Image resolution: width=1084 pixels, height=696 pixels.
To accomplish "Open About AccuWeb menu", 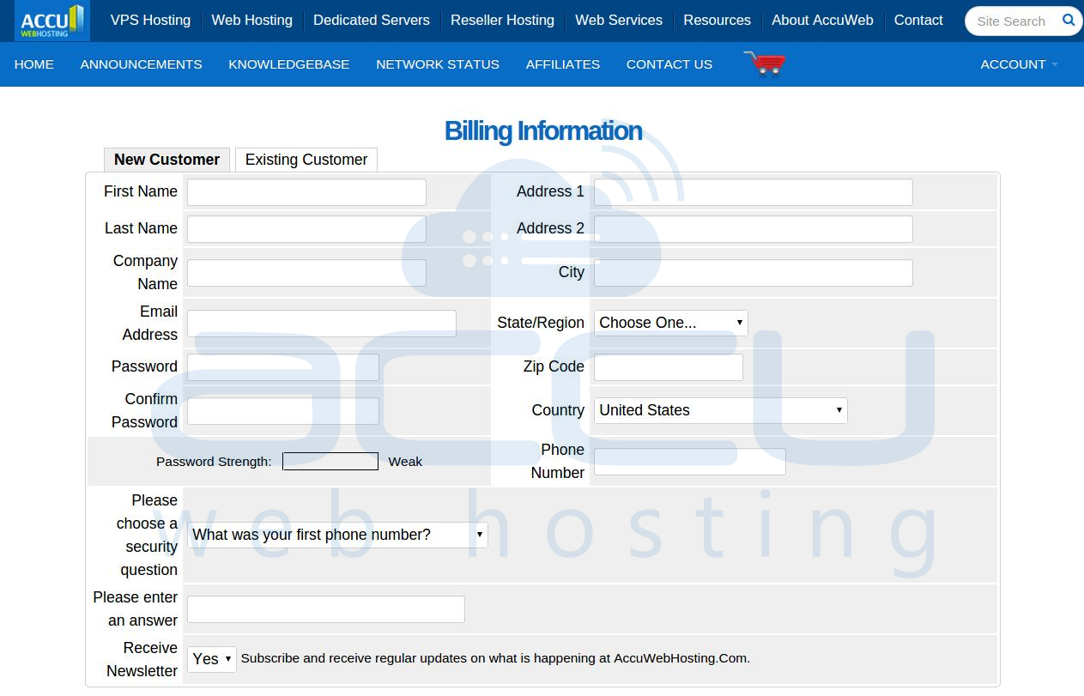I will [x=822, y=20].
